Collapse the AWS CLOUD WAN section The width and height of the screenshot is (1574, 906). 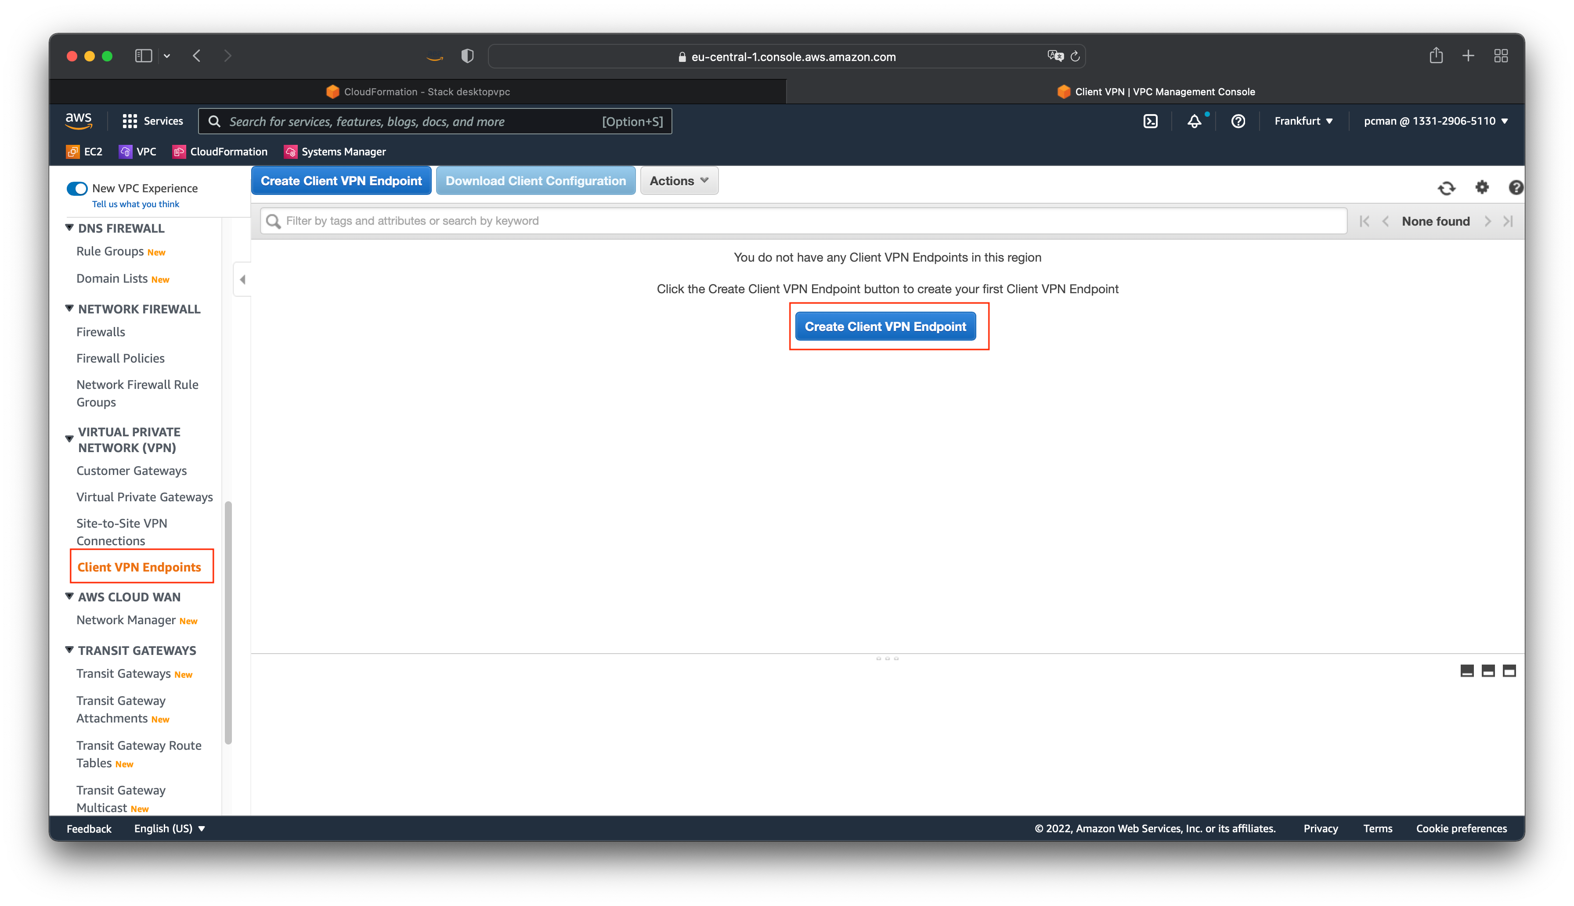pyautogui.click(x=69, y=596)
